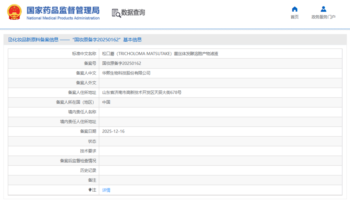The width and height of the screenshot is (350, 202).
Task: Click the 政务服务门户 person icon
Action: click(323, 9)
